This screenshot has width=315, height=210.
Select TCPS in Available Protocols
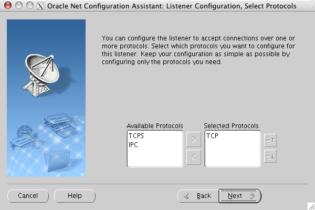click(x=136, y=135)
